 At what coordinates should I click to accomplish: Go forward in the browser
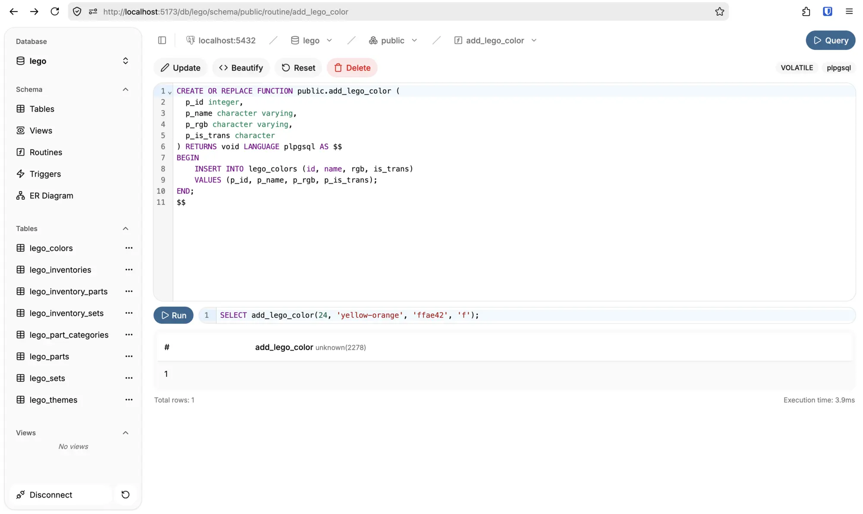(x=34, y=12)
